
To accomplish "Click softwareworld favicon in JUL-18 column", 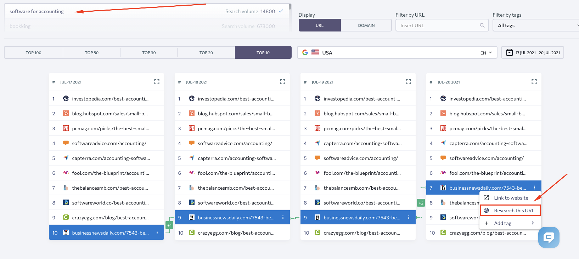I will [192, 202].
